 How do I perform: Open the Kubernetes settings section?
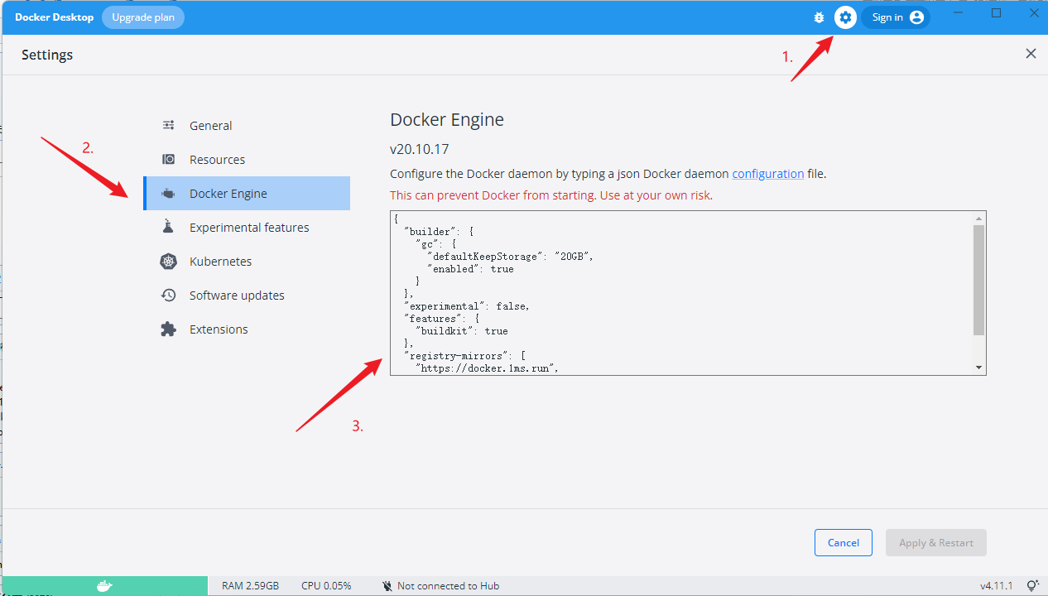click(x=247, y=261)
